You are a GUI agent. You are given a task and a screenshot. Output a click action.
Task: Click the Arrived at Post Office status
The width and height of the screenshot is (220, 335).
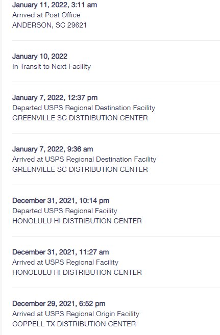[x=46, y=15]
